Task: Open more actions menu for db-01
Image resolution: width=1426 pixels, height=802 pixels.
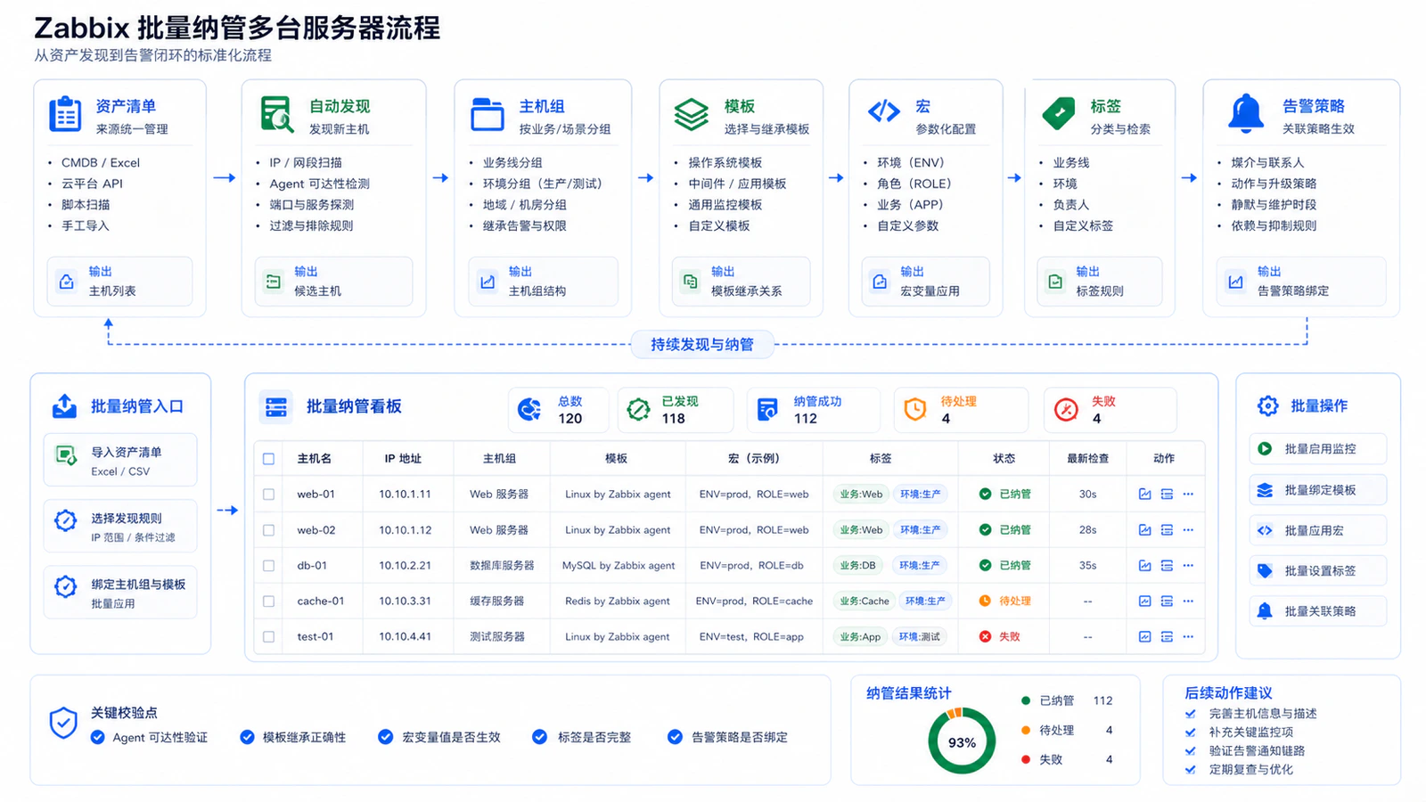Action: (x=1188, y=565)
